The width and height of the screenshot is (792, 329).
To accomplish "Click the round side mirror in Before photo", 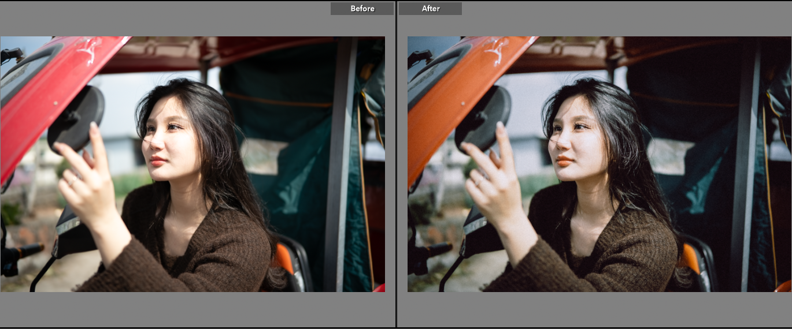I will point(77,118).
